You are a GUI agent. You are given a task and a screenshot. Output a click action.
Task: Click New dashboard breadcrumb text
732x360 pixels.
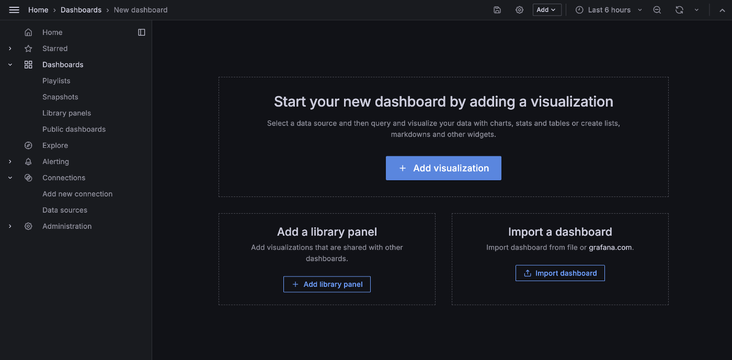tap(141, 10)
